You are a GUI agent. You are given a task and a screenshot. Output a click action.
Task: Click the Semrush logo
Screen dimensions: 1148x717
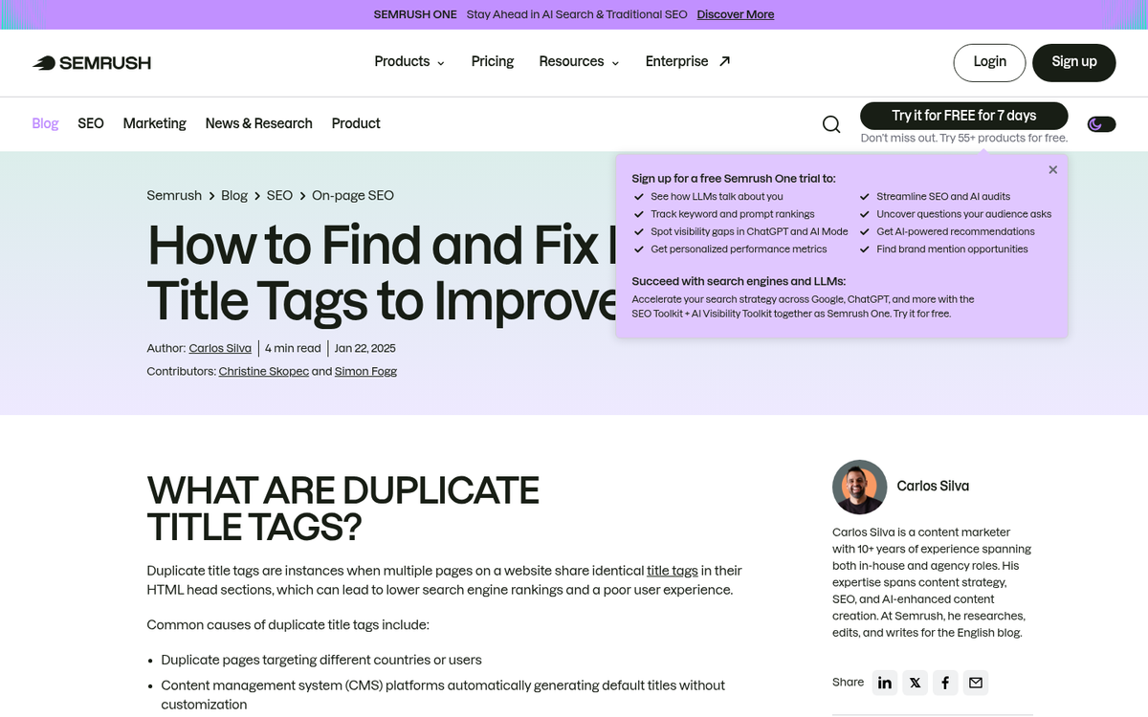click(x=91, y=62)
